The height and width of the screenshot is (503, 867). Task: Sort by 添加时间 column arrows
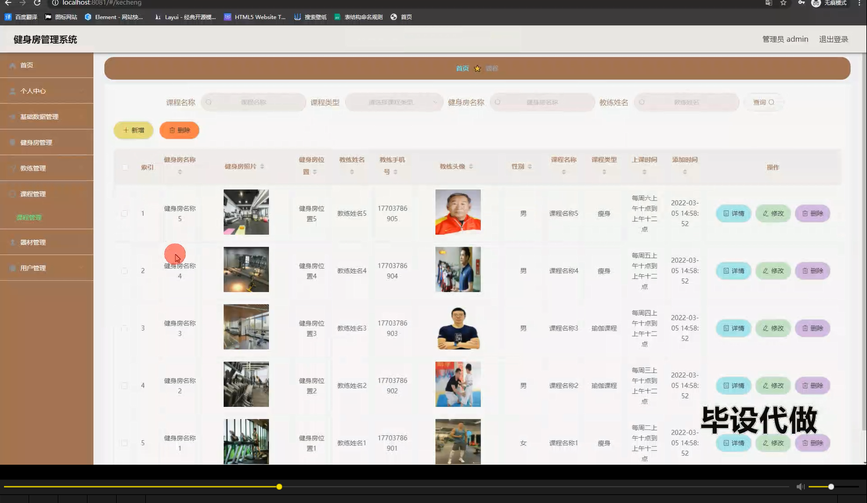685,172
